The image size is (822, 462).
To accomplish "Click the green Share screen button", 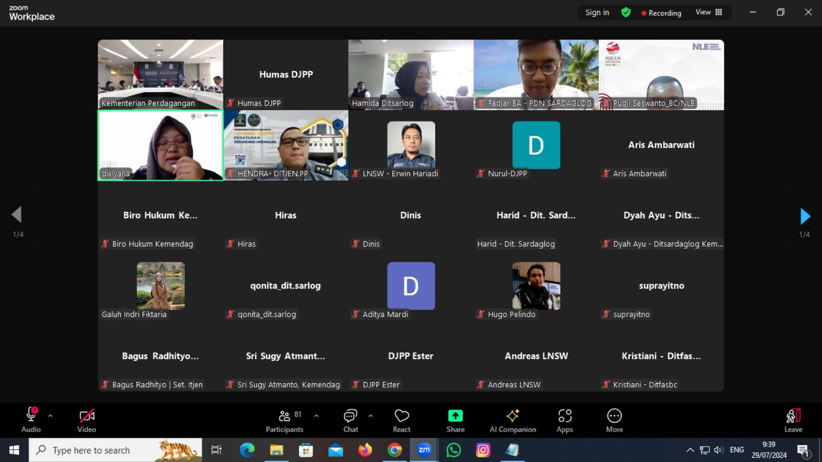I will 456,420.
